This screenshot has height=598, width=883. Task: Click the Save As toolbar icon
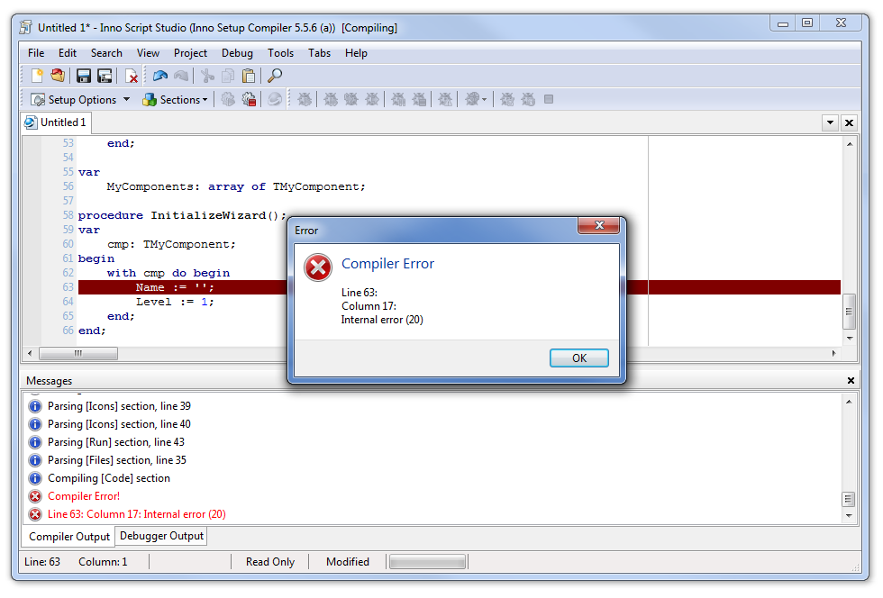point(105,77)
